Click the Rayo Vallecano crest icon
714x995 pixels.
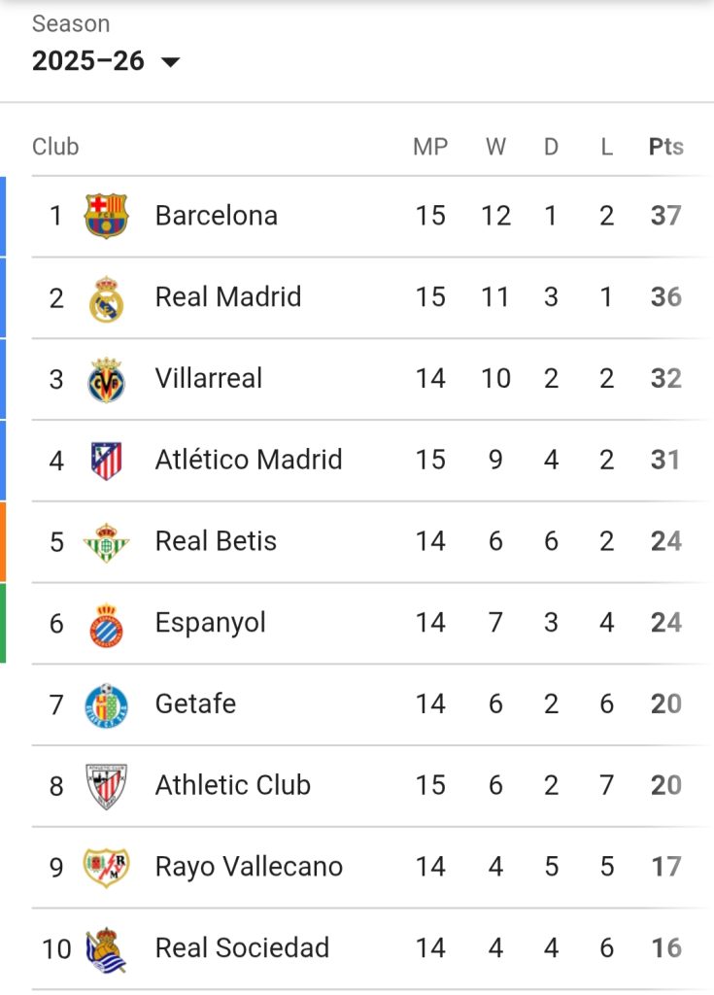click(x=106, y=867)
